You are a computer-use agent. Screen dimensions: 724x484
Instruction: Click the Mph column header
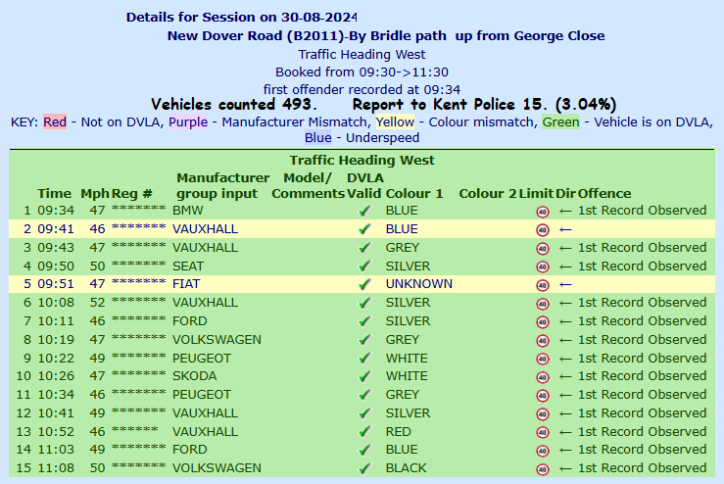click(x=95, y=194)
